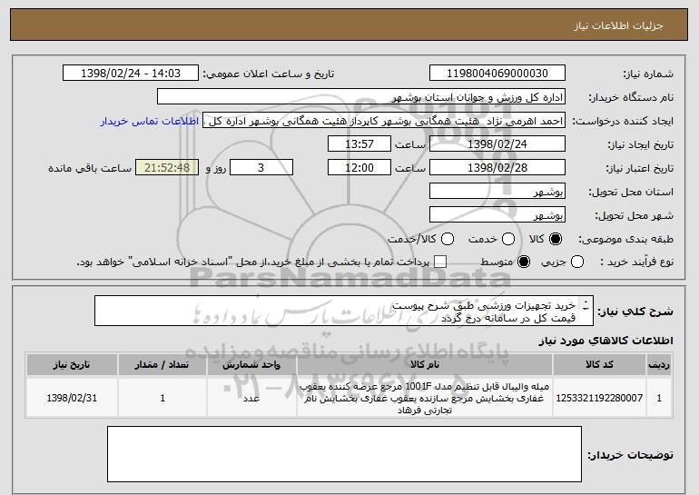This screenshot has height=495, width=699.
Task: Click the need number field 1198004069000030
Action: point(497,74)
